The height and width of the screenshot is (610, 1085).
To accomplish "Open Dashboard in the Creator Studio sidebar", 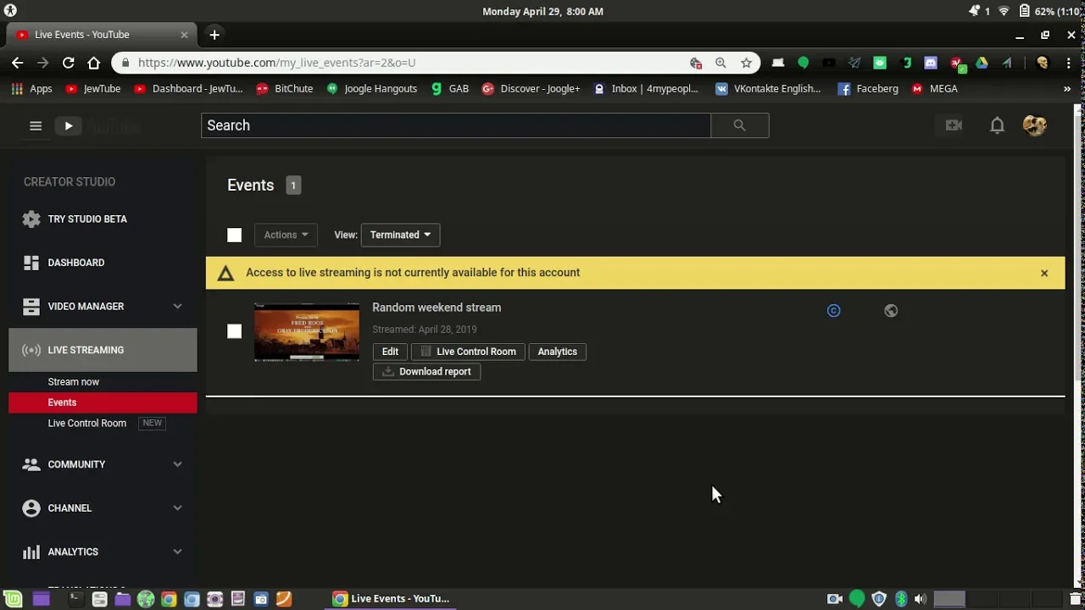I will (x=76, y=263).
